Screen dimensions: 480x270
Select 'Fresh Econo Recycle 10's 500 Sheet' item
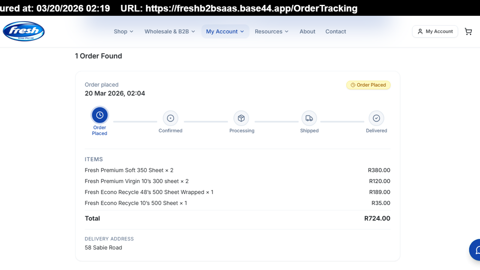pyautogui.click(x=136, y=203)
